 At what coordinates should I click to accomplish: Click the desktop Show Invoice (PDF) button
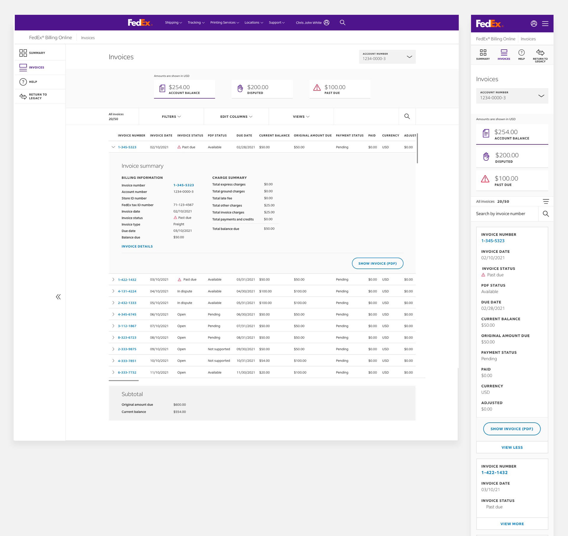[377, 263]
